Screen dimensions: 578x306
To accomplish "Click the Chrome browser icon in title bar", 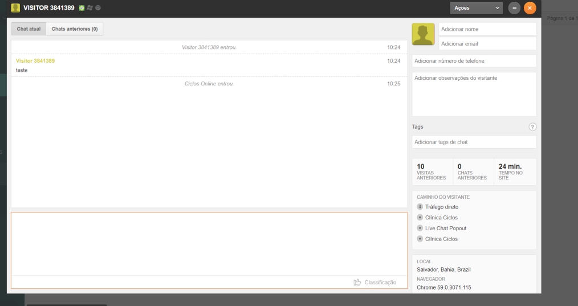I will click(x=98, y=8).
